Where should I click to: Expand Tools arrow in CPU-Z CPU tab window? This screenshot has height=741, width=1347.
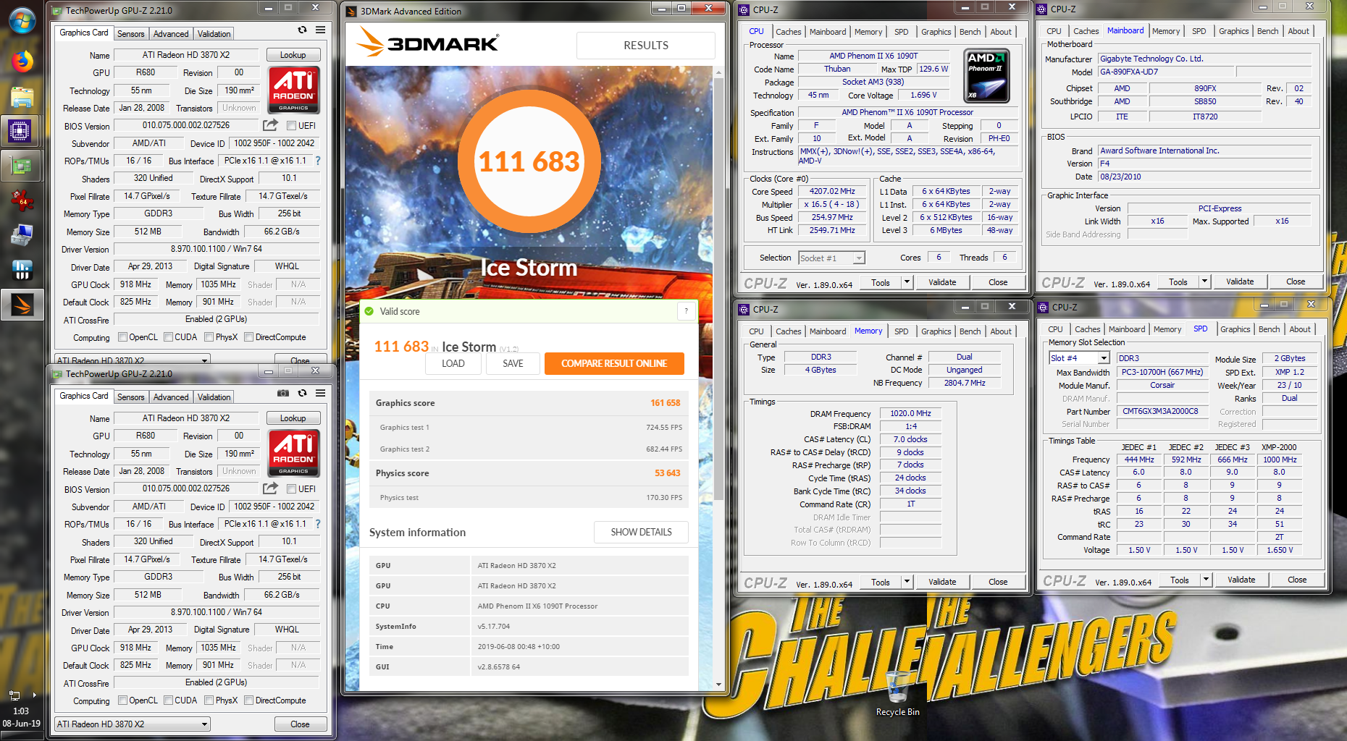click(x=907, y=282)
